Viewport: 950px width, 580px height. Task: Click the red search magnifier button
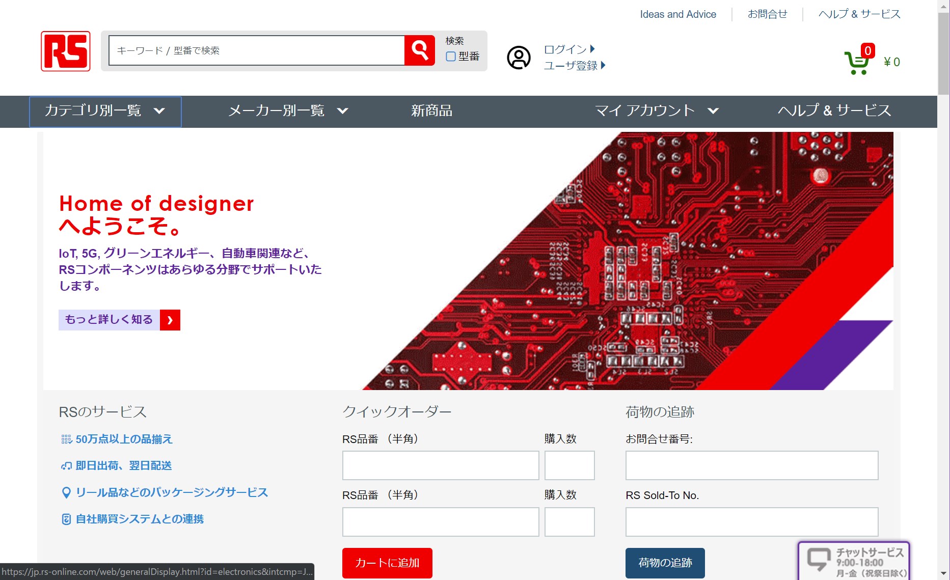point(420,50)
